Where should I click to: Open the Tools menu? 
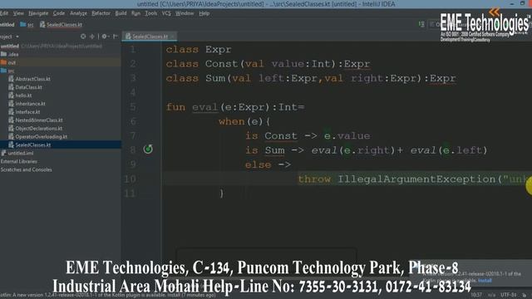point(151,13)
